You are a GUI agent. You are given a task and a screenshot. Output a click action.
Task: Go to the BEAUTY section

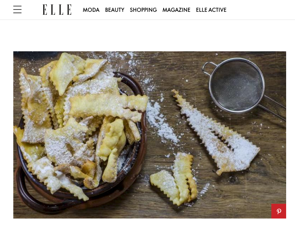point(114,10)
